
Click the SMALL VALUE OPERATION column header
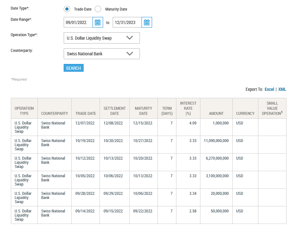[x=272, y=108]
